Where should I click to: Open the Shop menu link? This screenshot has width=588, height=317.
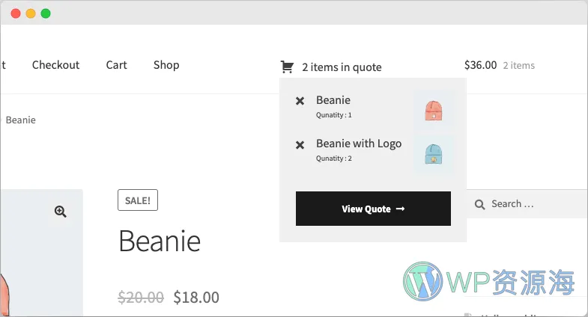166,65
